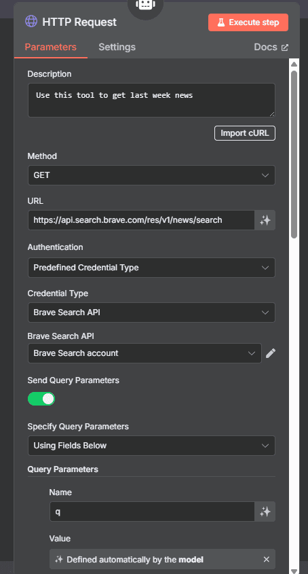Click the query parameter Name field

pos(152,512)
